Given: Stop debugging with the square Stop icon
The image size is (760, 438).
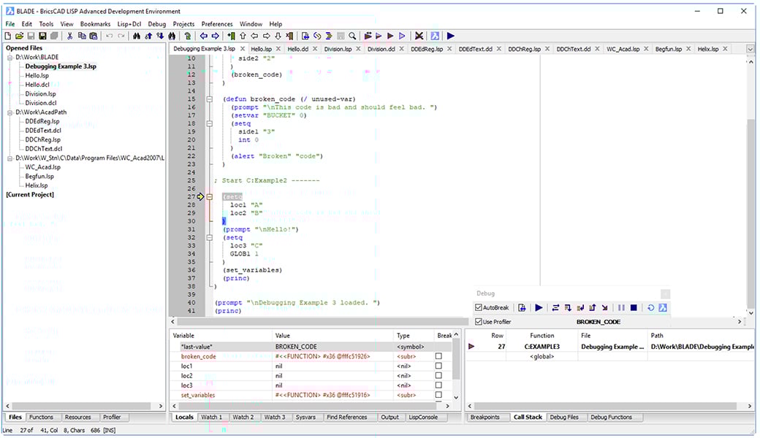Looking at the screenshot, I should (x=634, y=307).
